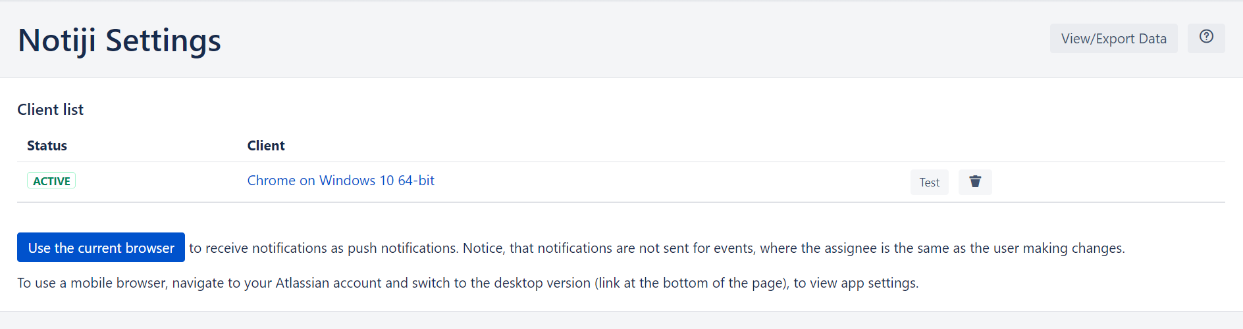Click the Client list section heading
The image size is (1243, 329).
[x=51, y=110]
